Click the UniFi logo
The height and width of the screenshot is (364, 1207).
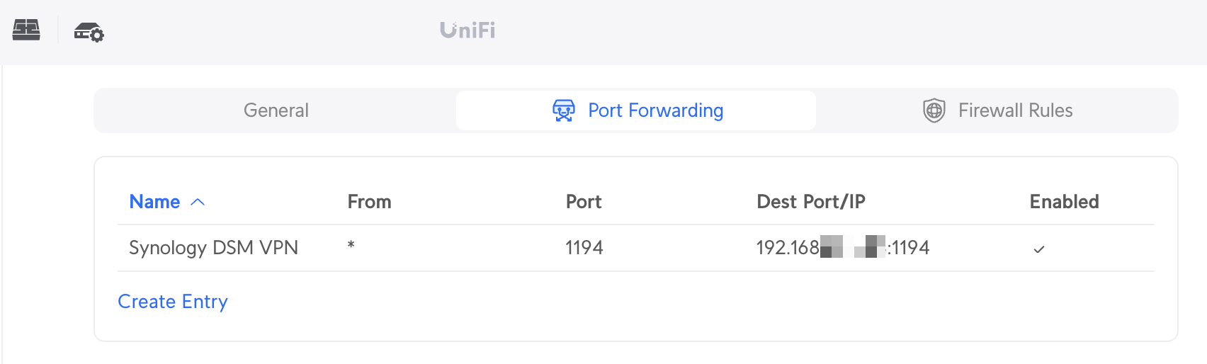pyautogui.click(x=467, y=30)
